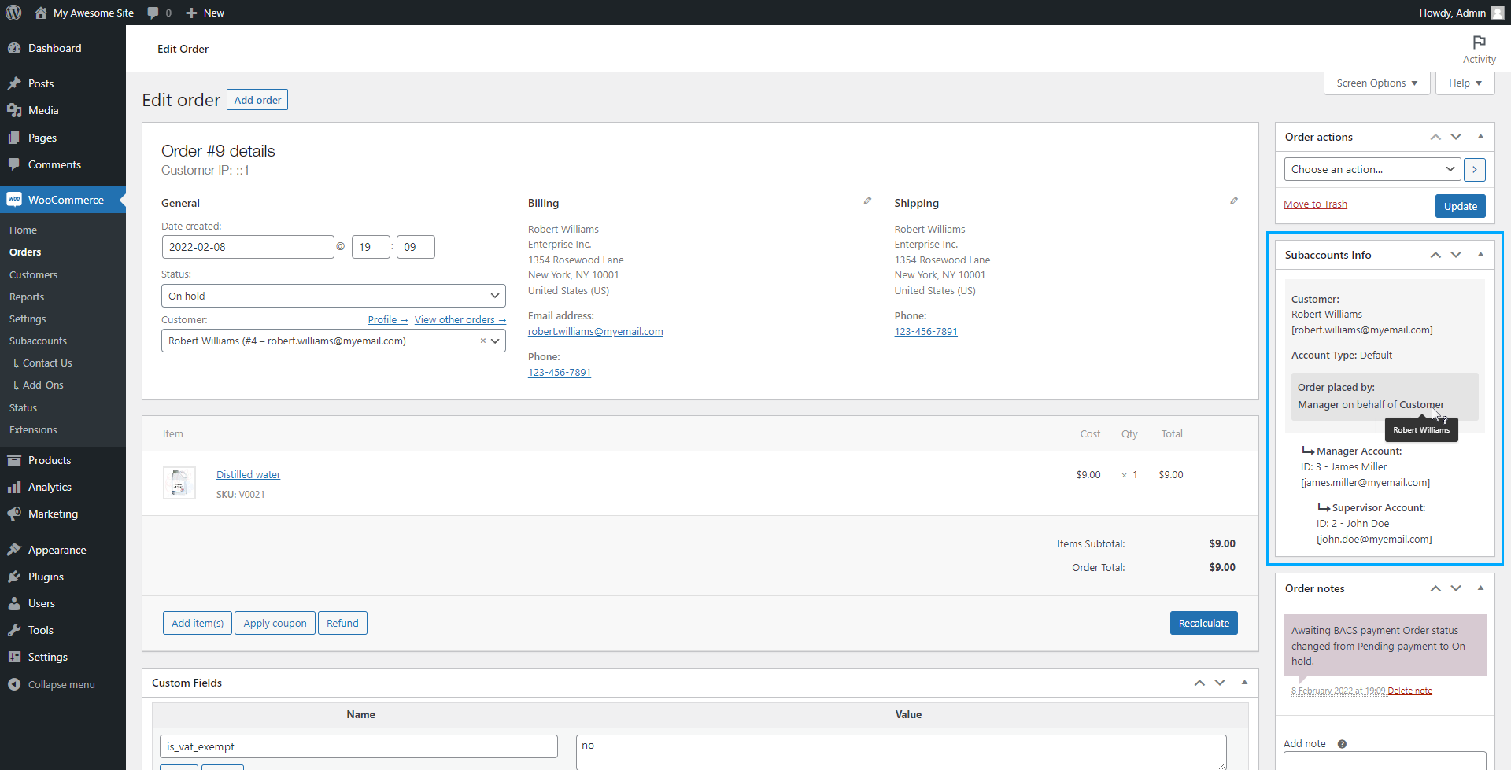Expand the Screen Options panel

pyautogui.click(x=1377, y=83)
